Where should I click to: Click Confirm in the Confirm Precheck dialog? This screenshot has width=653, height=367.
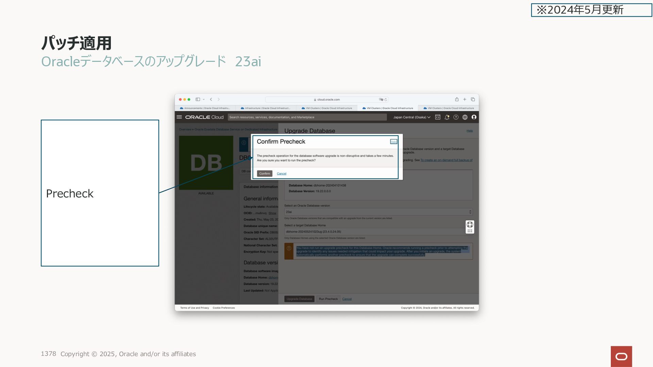coord(264,173)
